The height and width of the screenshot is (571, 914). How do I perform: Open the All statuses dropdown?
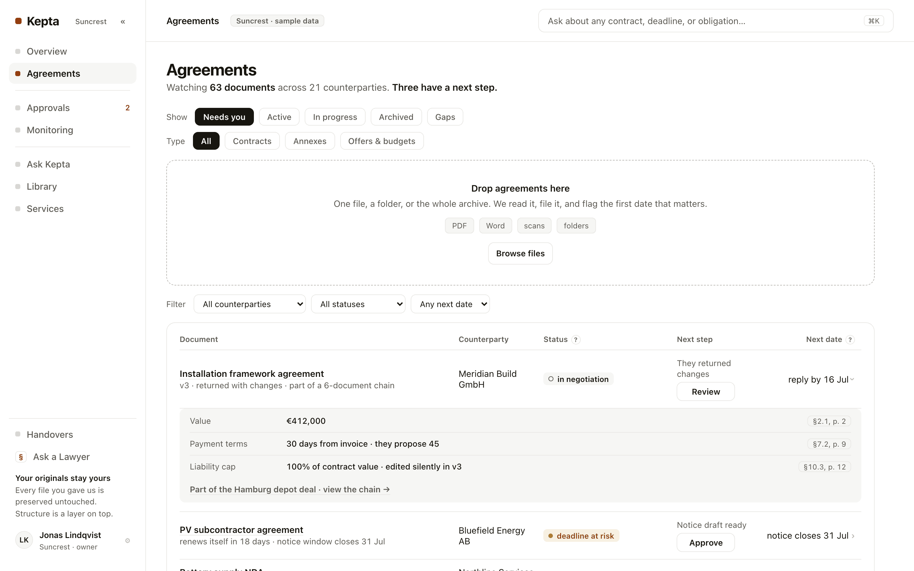(358, 305)
